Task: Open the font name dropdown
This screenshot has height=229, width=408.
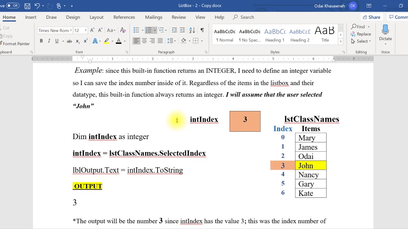Action: (x=70, y=31)
